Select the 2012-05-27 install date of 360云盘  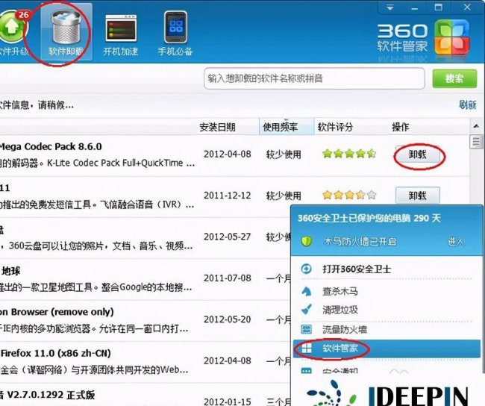click(228, 237)
